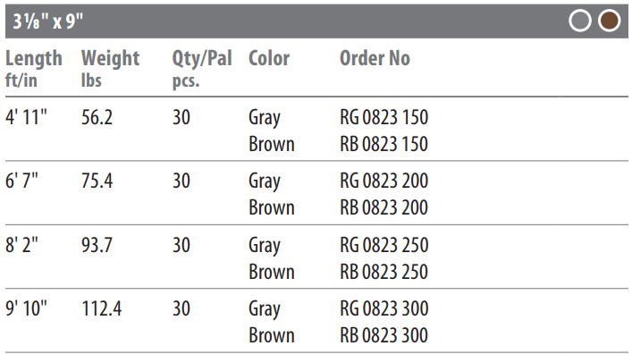
Task: Select order number RG 0823 200
Action: tap(384, 181)
